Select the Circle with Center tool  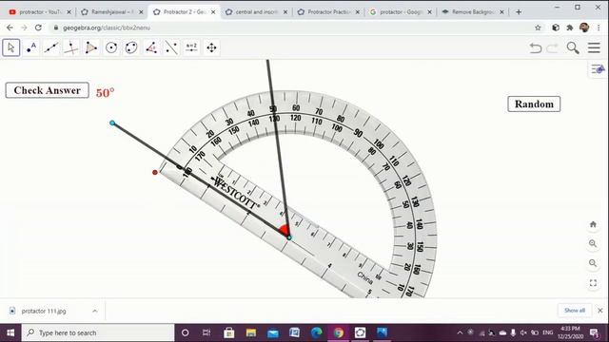(x=111, y=47)
